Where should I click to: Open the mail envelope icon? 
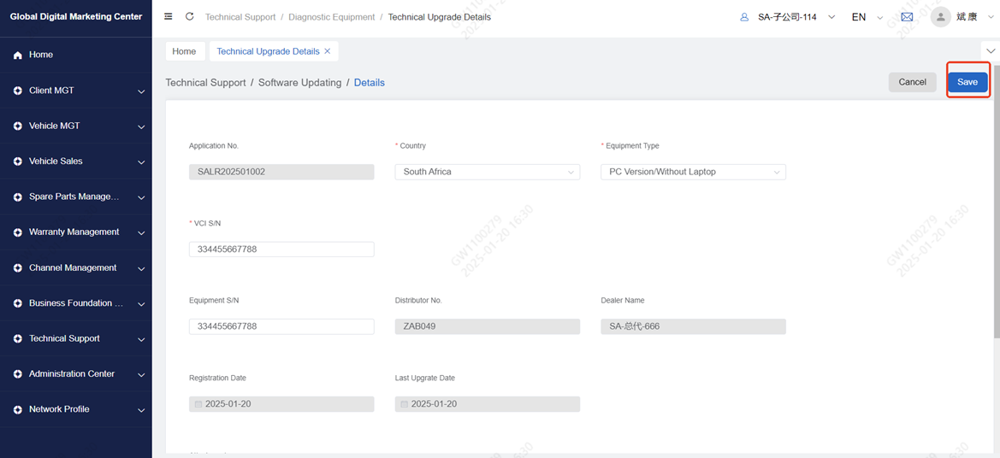pyautogui.click(x=907, y=17)
